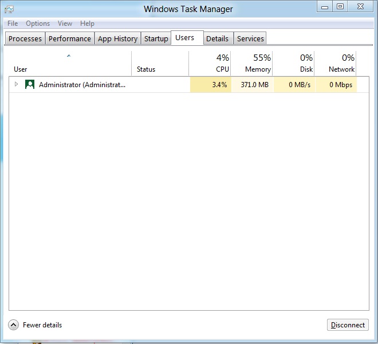Screen dimensions: 378x344
Task: Collapse view with Fewer details arrow icon
Action: (x=13, y=325)
